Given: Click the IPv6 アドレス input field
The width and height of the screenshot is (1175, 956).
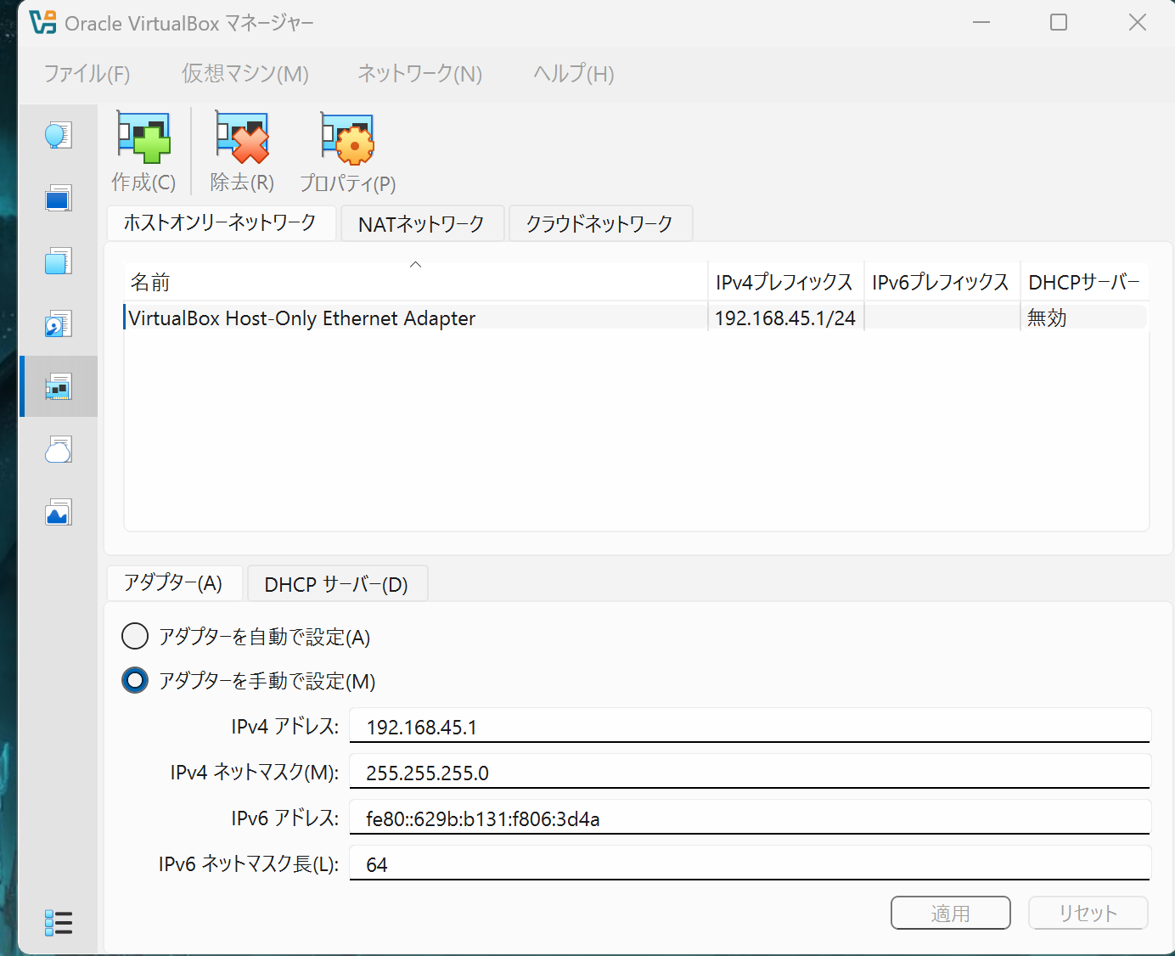Looking at the screenshot, I should (750, 818).
